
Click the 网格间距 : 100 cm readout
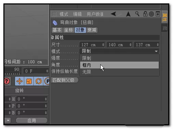[x=23, y=62]
